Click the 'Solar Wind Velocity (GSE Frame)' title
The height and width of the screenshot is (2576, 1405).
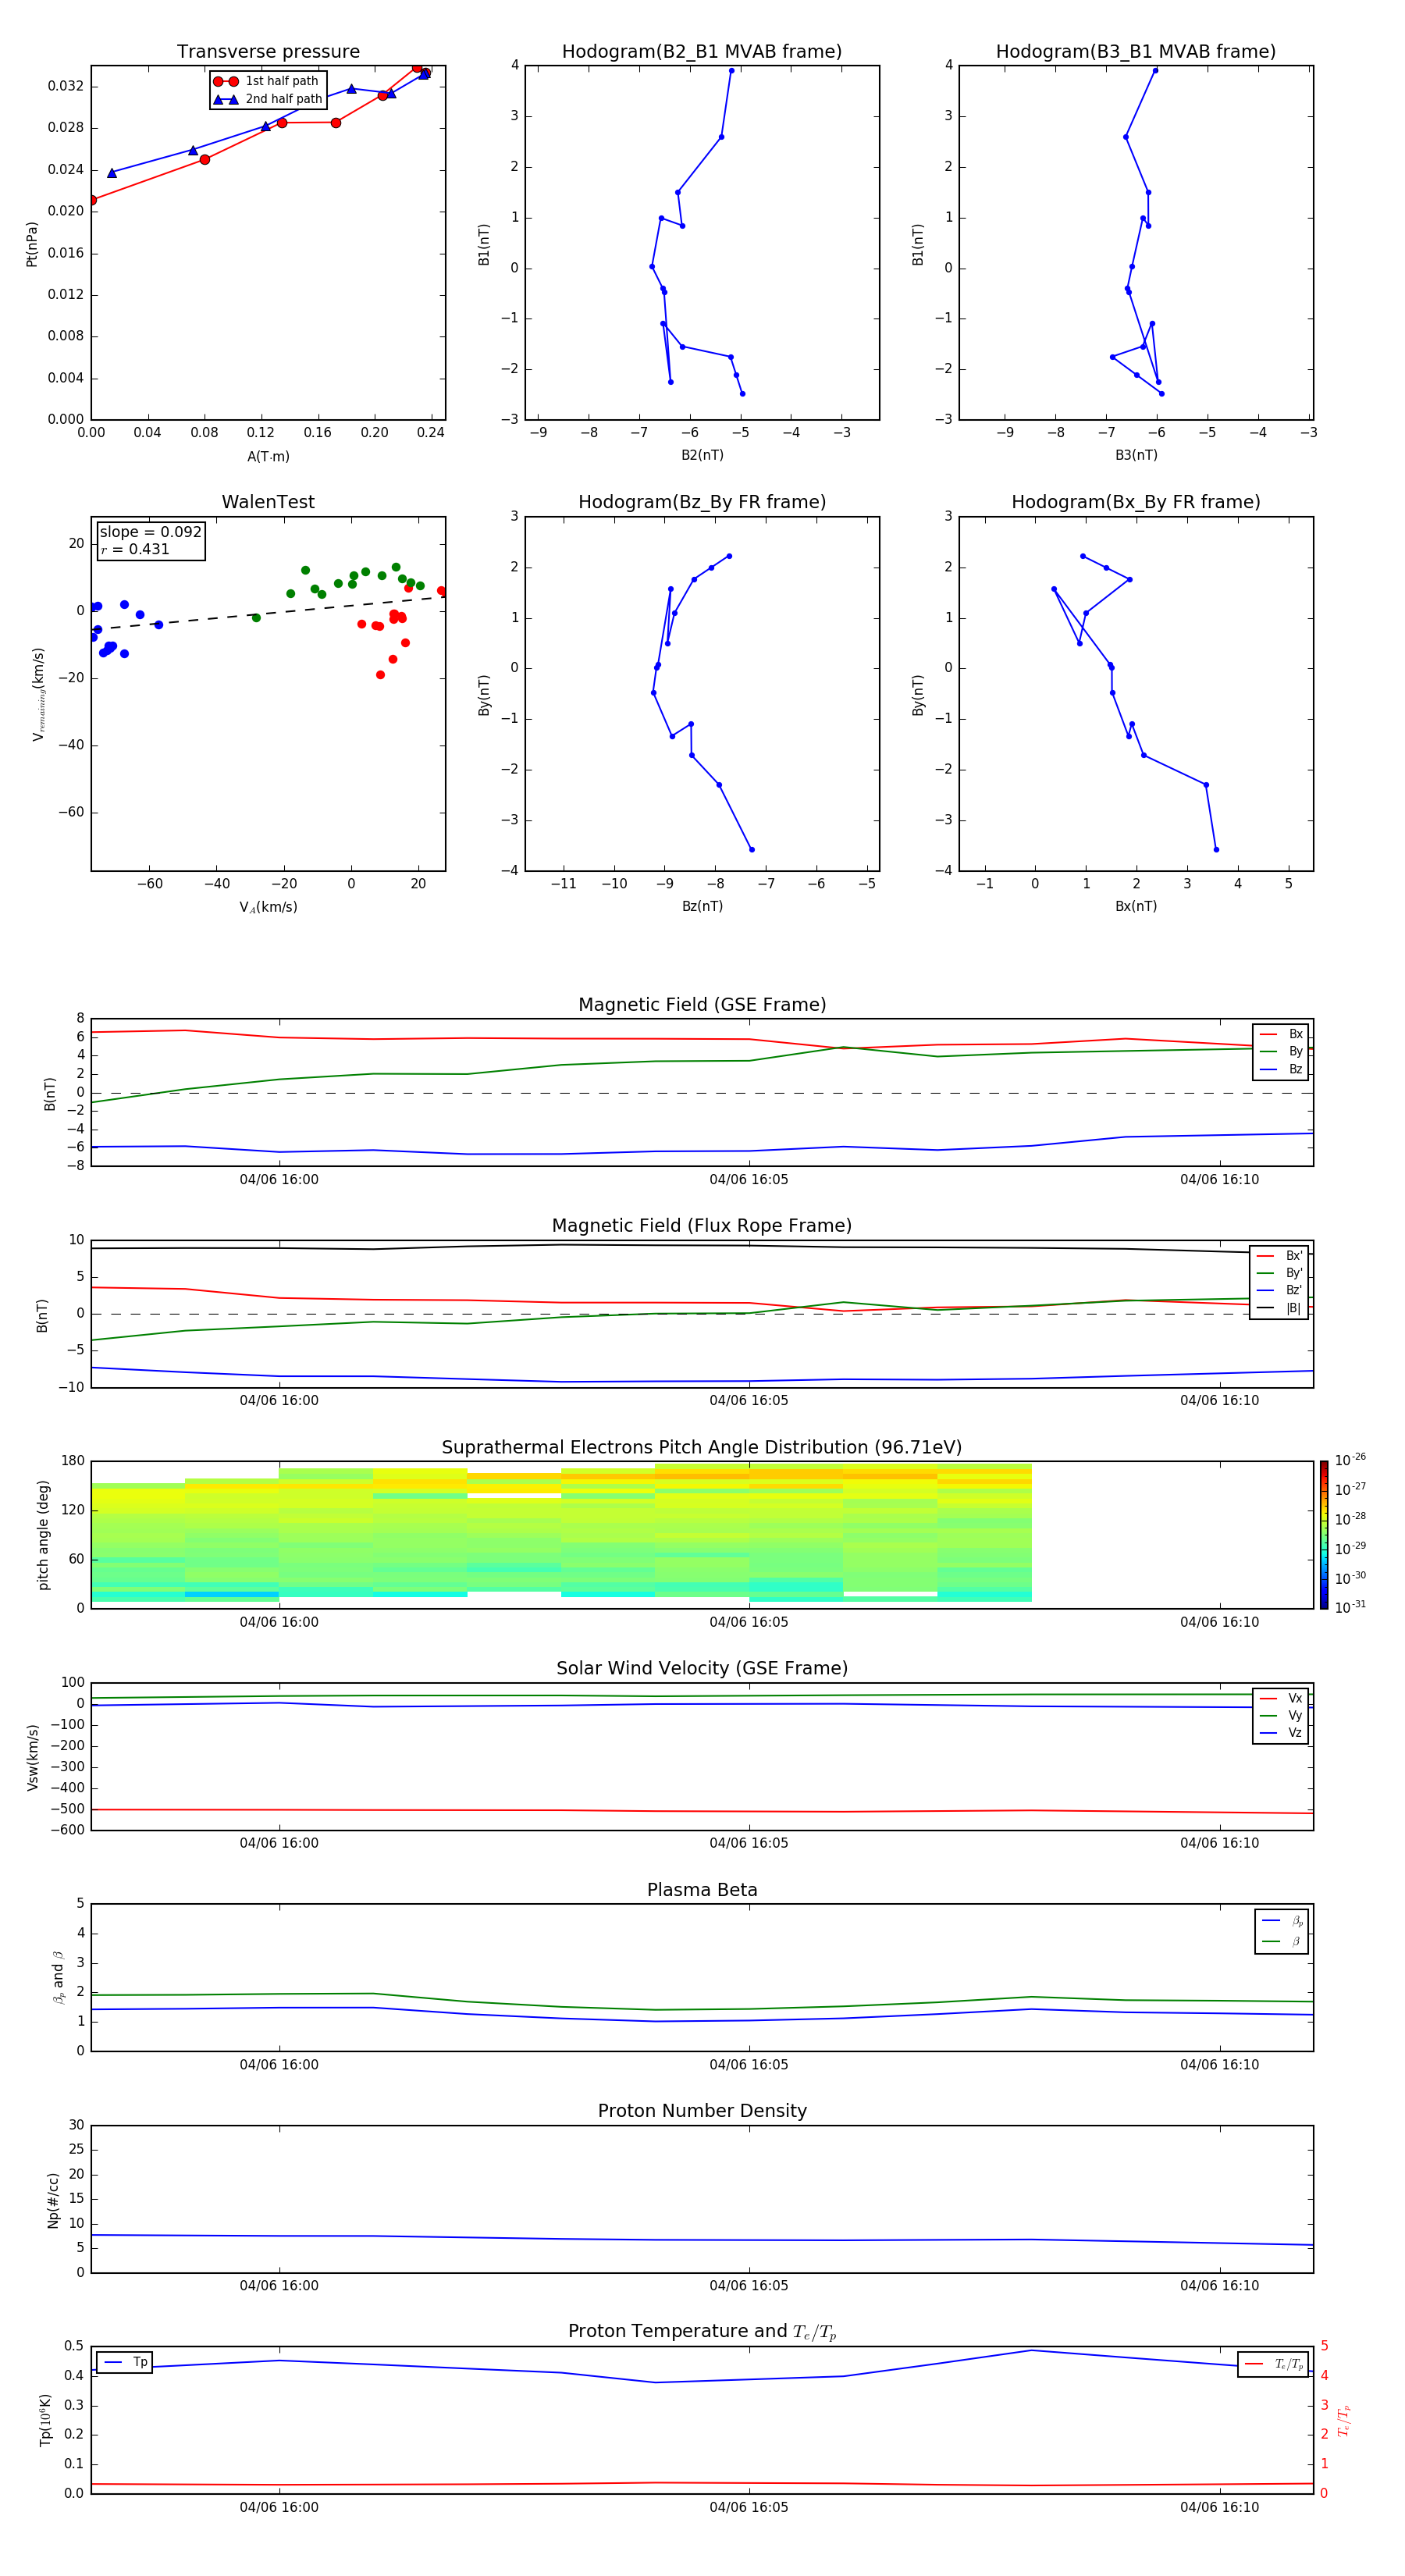(x=702, y=1668)
